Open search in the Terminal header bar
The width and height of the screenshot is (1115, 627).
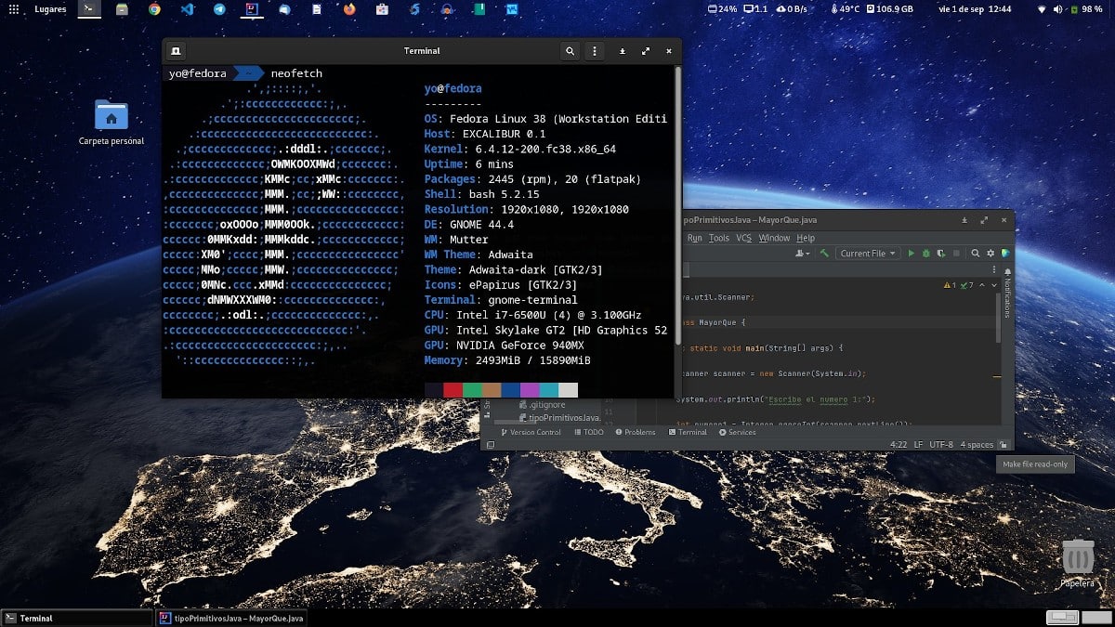coord(570,51)
